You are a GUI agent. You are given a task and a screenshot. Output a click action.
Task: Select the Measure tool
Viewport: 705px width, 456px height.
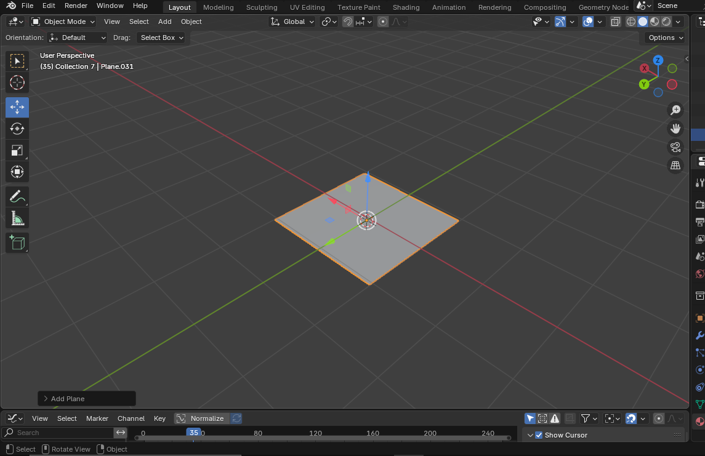tap(17, 218)
